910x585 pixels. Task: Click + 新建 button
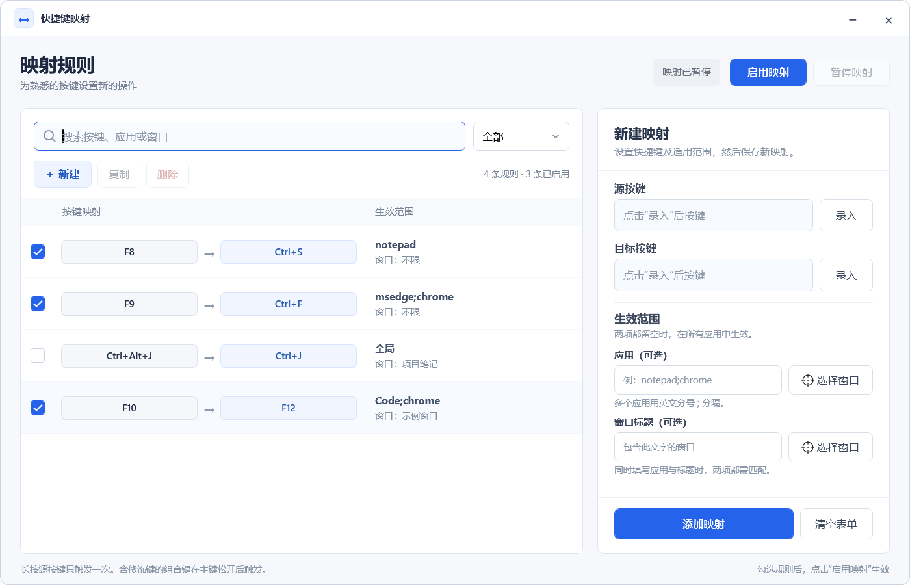[x=62, y=174]
